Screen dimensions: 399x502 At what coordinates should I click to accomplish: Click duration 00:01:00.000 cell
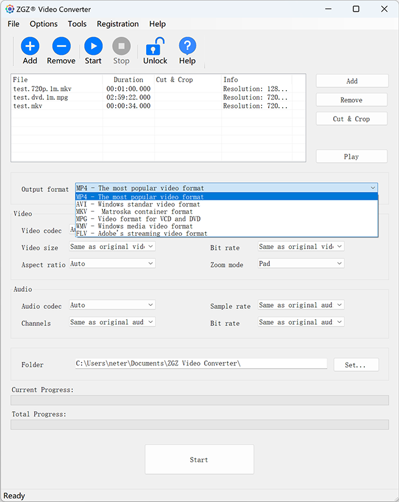coord(129,89)
